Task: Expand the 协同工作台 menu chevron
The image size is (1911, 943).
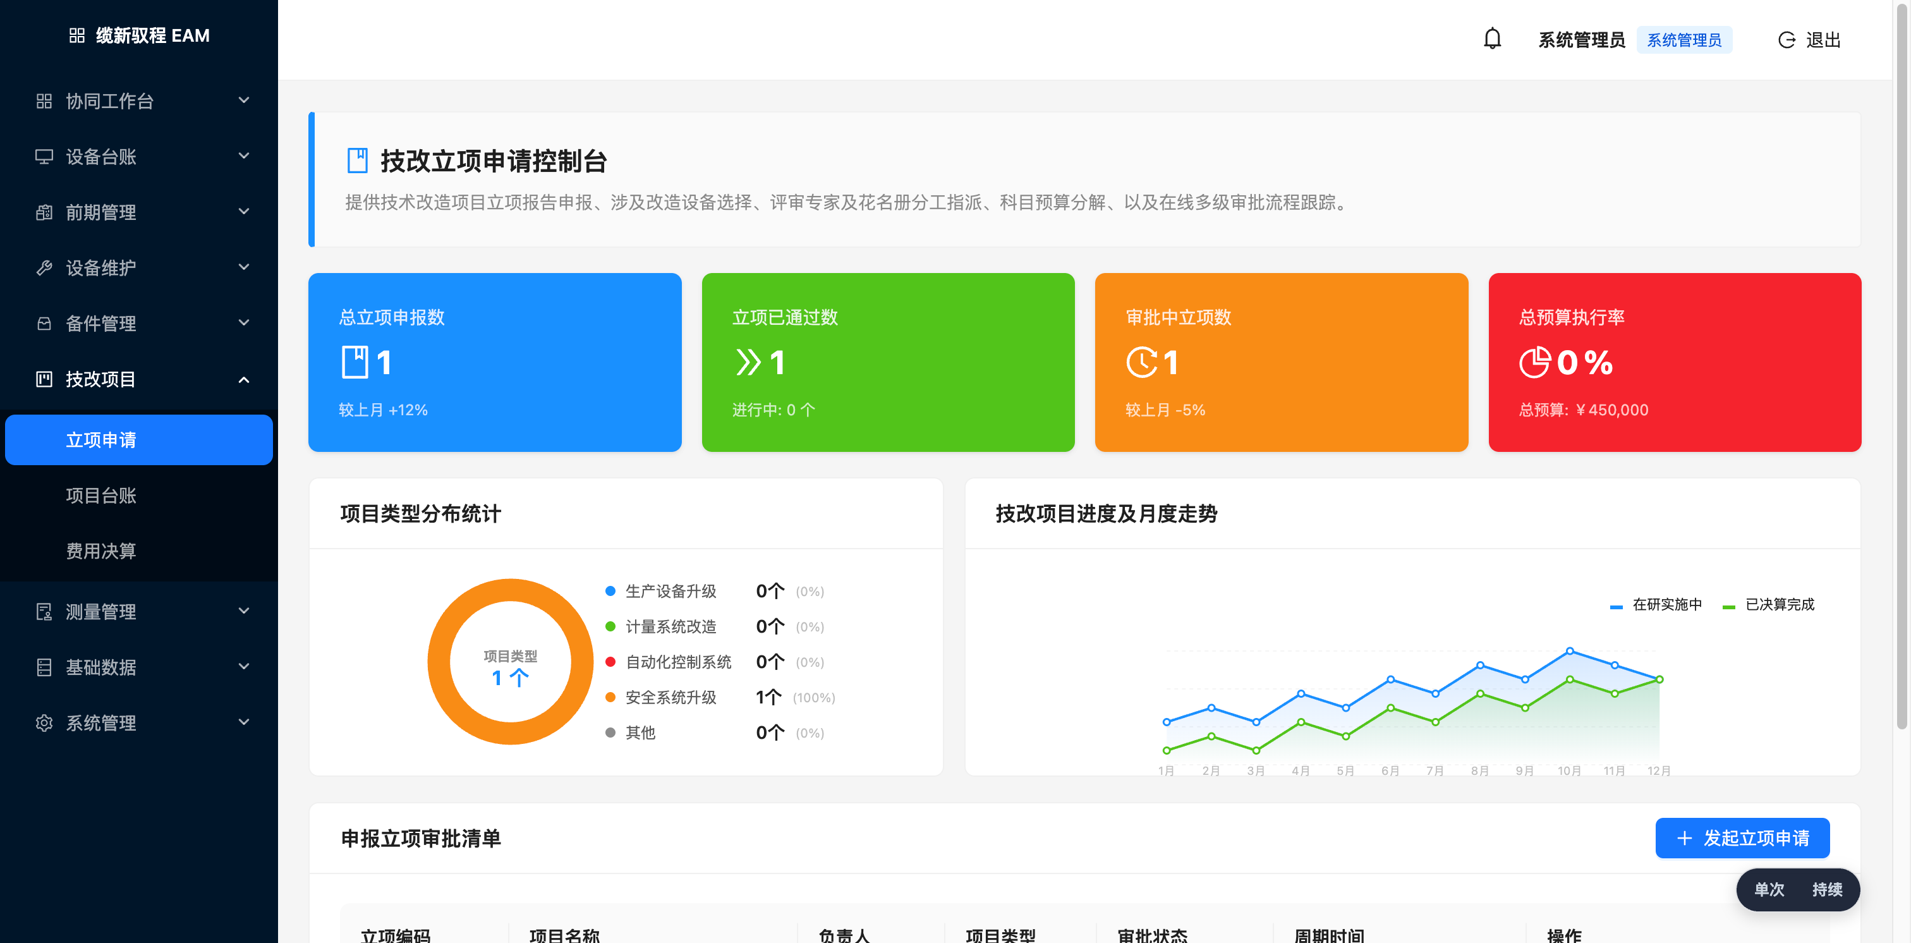Action: (243, 100)
